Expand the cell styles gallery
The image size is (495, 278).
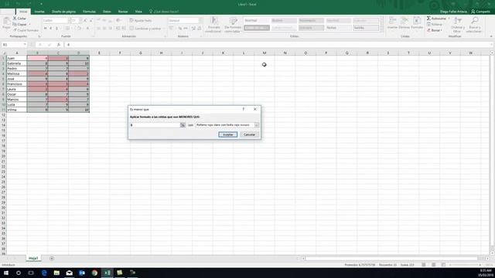(x=381, y=30)
